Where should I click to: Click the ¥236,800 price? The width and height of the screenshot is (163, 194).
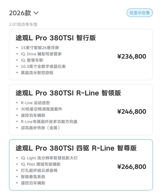[x=132, y=56]
